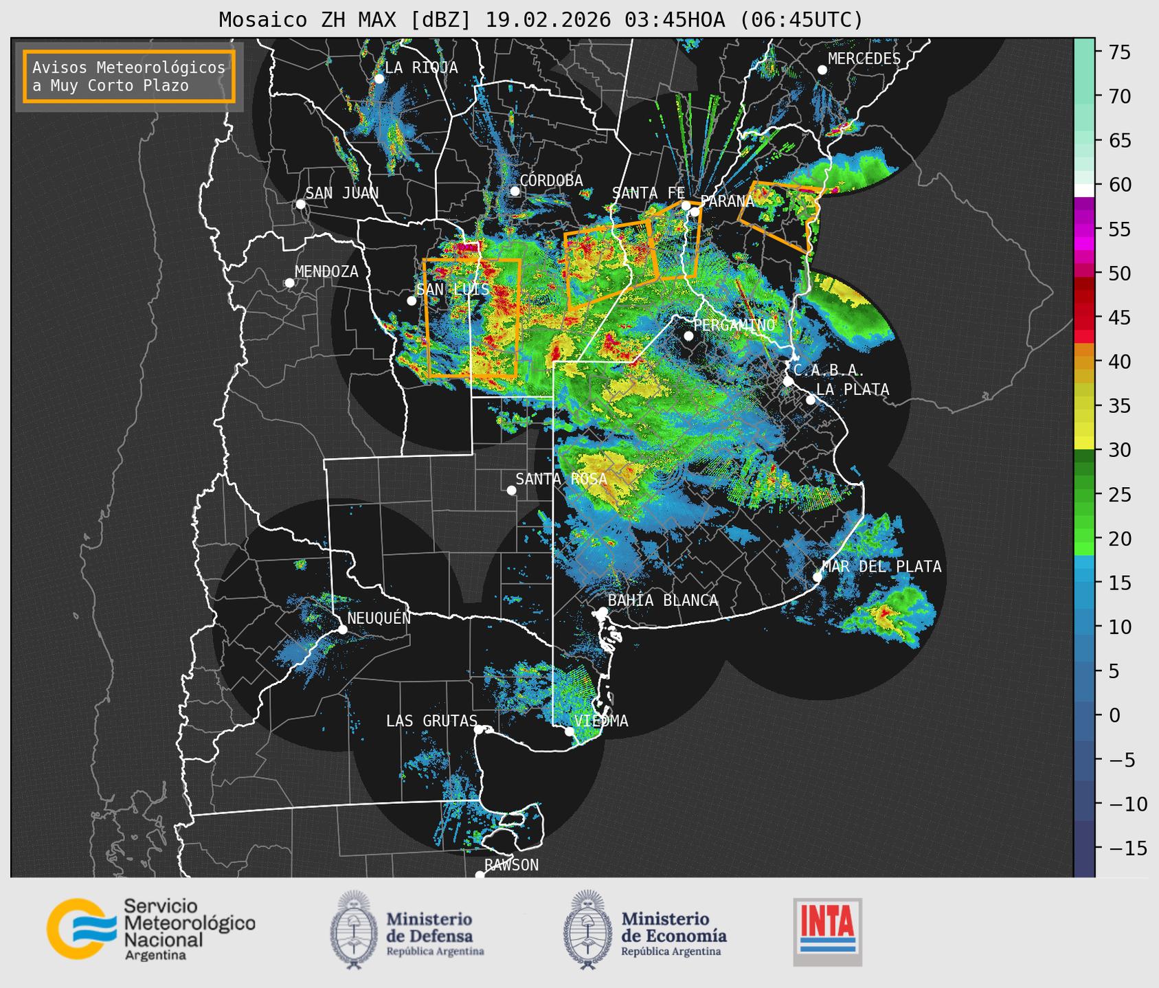
Task: Click the 0 dBZ scale label
Action: coord(1114,715)
